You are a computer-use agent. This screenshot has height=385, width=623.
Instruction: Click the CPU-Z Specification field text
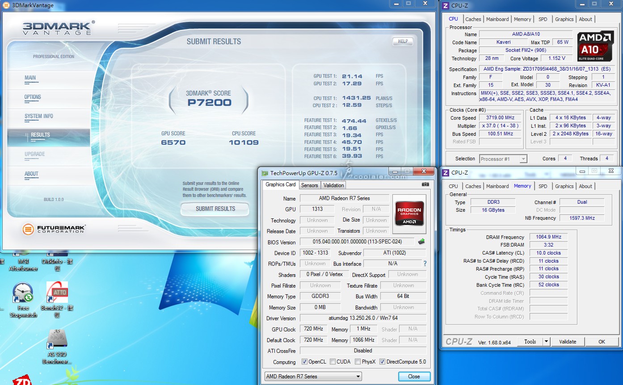(x=547, y=69)
